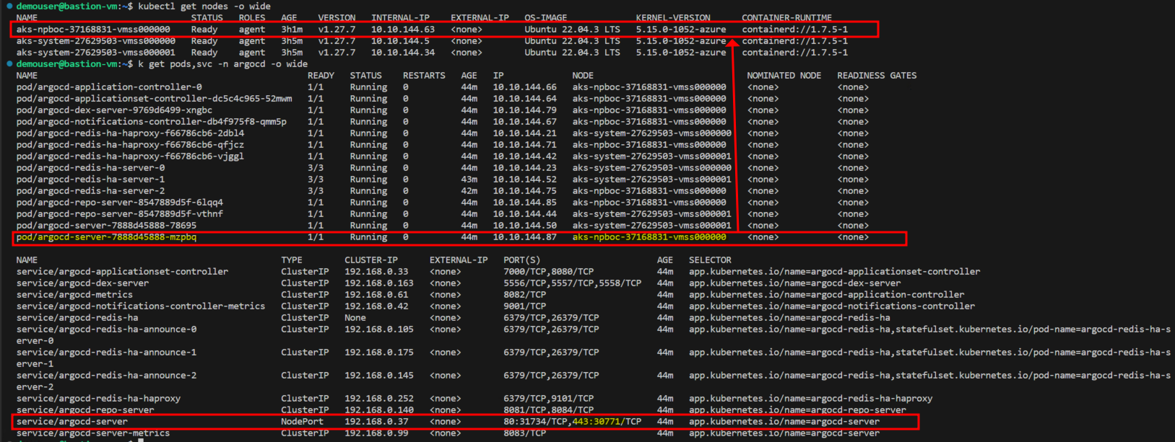Click port mapping 80:31734/TCP,443:30771/TCP
Viewport: 1175px width, 442px height.
[572, 422]
